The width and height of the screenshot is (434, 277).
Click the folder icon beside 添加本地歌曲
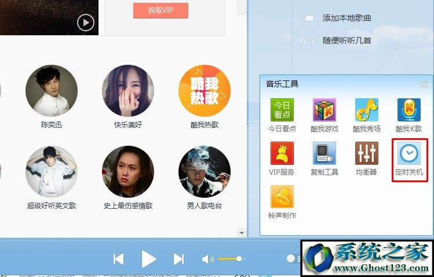[x=309, y=19]
